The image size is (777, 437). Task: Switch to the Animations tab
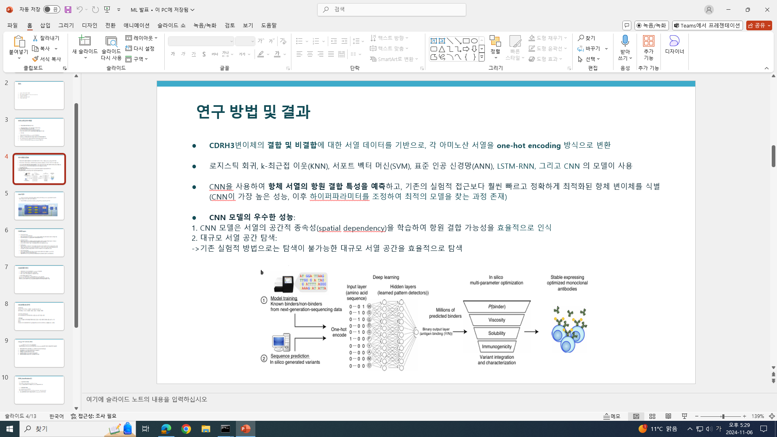pos(136,25)
